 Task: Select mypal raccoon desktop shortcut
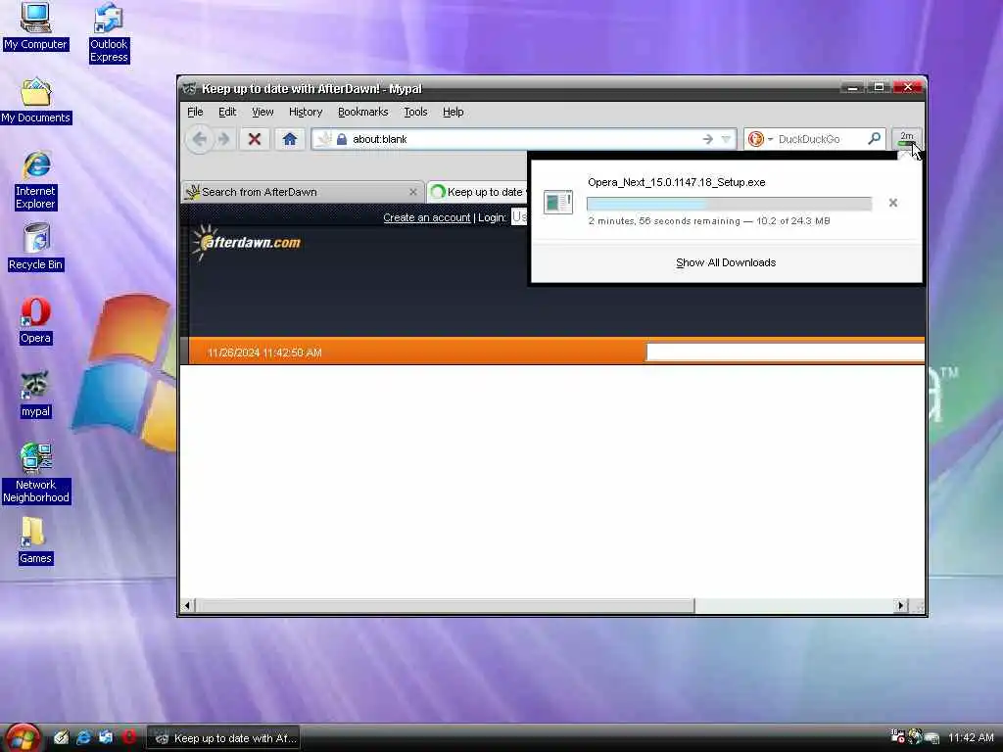[35, 394]
